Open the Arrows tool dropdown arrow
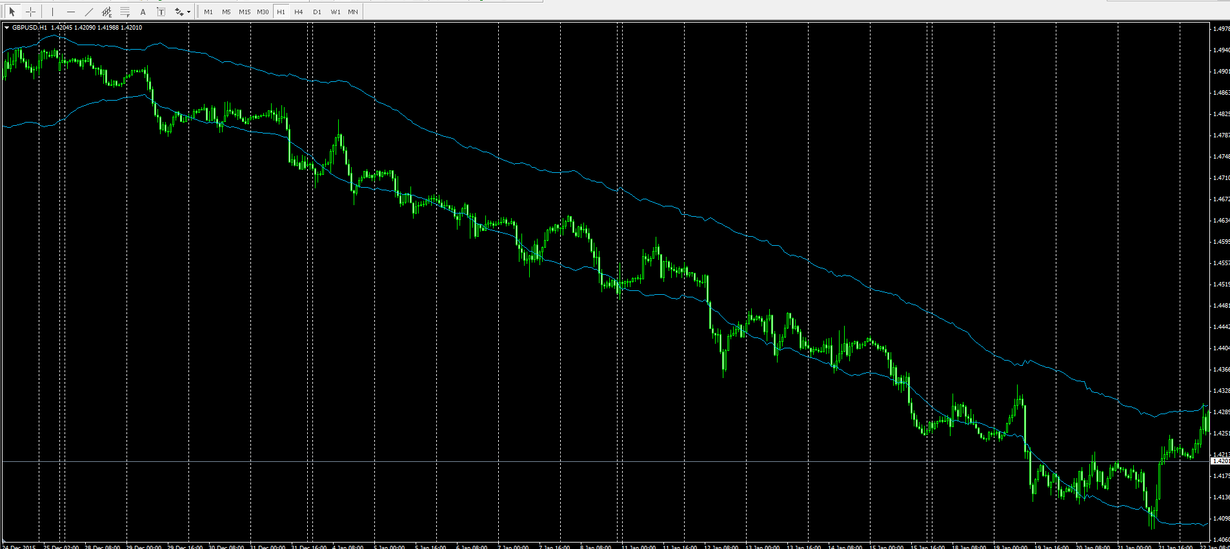 coord(188,12)
